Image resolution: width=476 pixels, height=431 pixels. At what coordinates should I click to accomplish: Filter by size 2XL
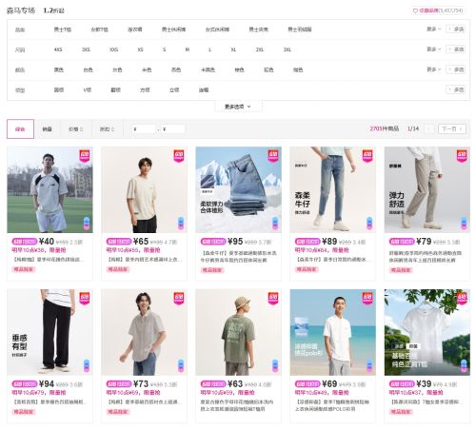[x=260, y=49]
